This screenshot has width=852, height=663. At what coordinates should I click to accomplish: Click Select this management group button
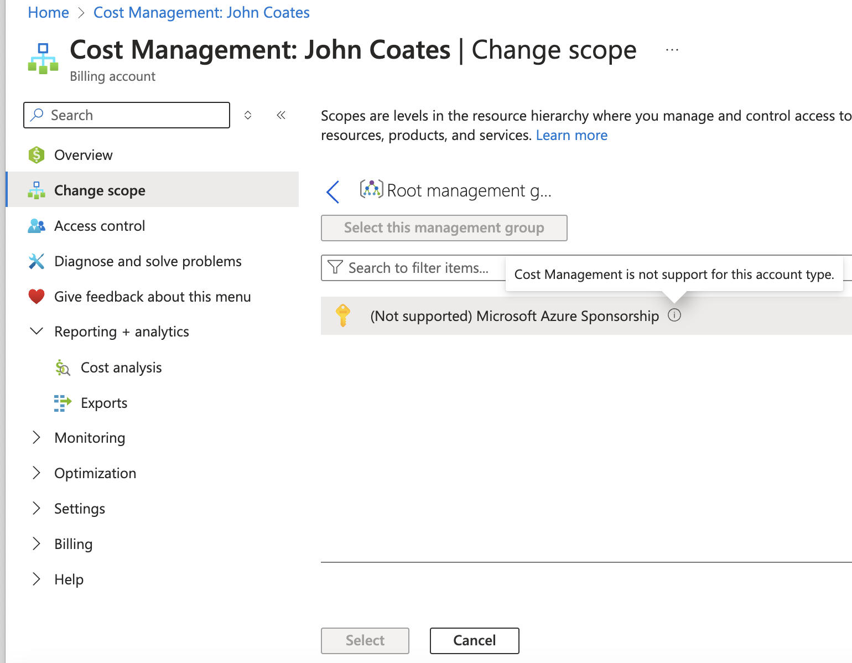(x=444, y=228)
